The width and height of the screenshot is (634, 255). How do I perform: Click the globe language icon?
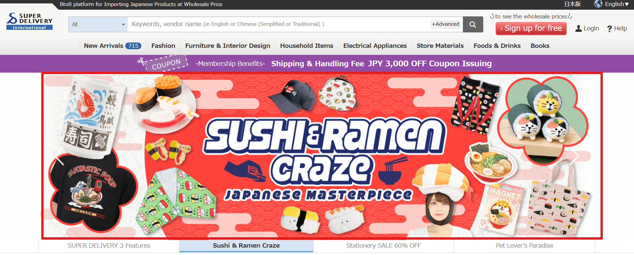tap(598, 4)
